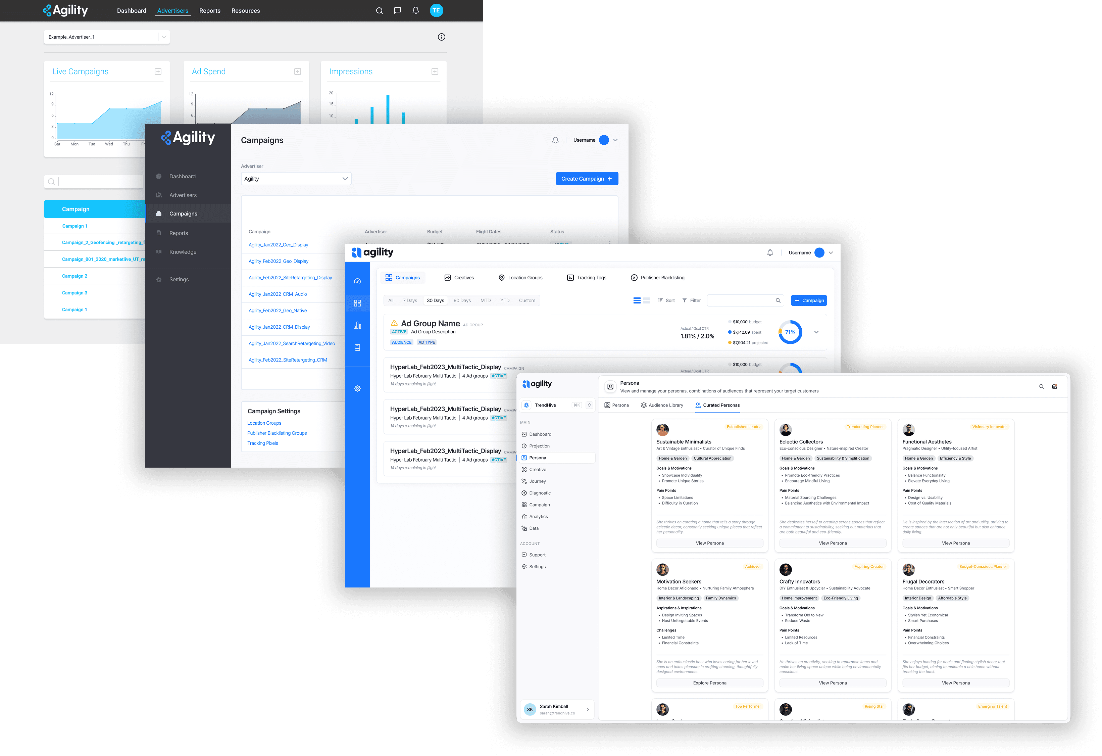Screen dimensions: 1102x756
Task: Click the notification bell next to the TE avatar
Action: (x=416, y=10)
